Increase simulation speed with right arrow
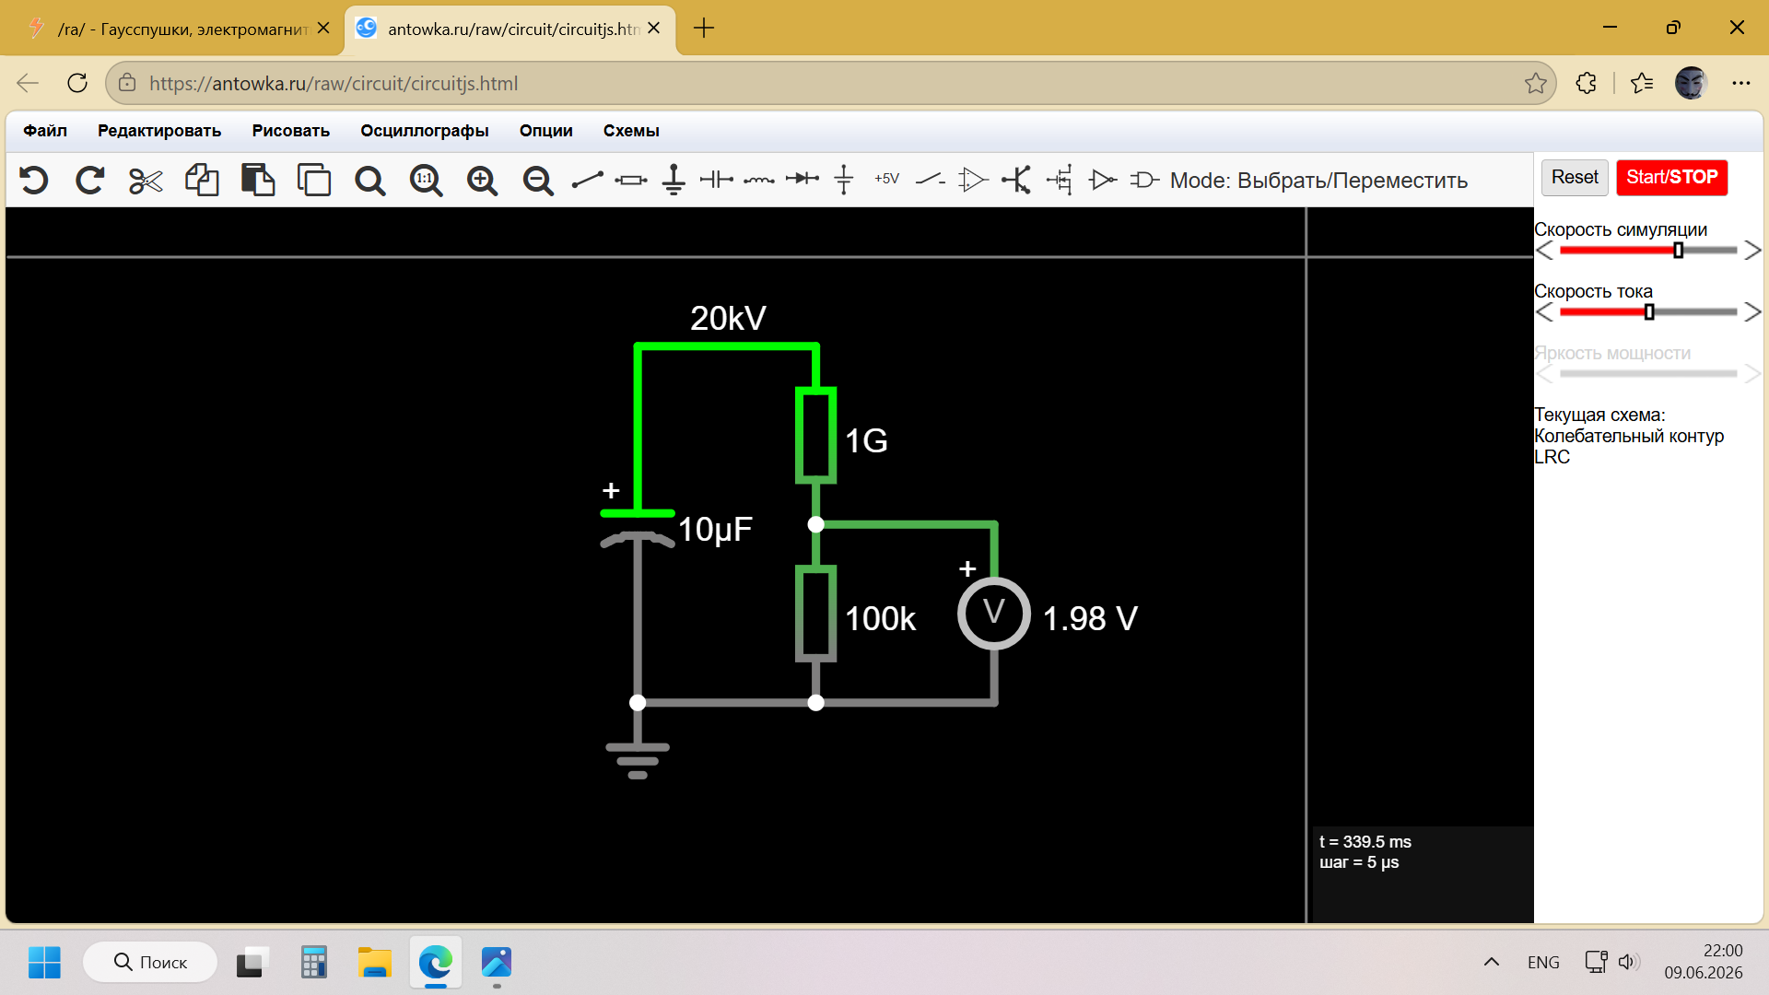This screenshot has height=995, width=1769. [x=1751, y=251]
